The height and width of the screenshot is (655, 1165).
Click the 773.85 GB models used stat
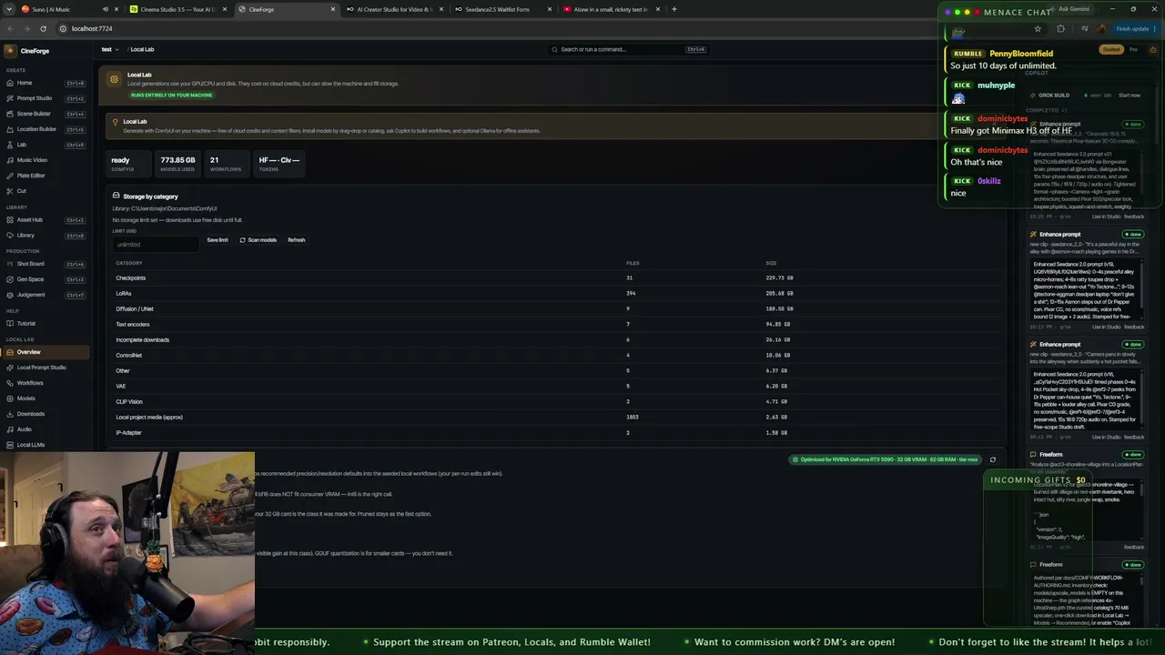tap(177, 164)
